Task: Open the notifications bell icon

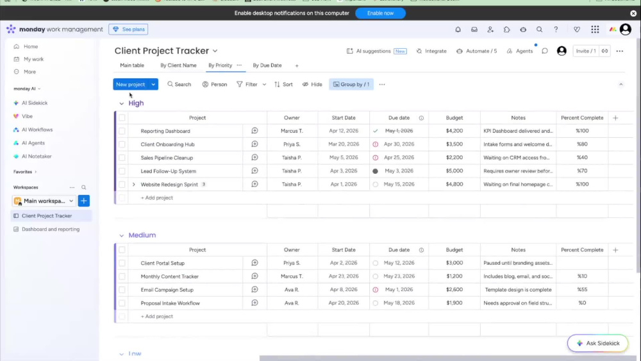Action: (x=458, y=29)
